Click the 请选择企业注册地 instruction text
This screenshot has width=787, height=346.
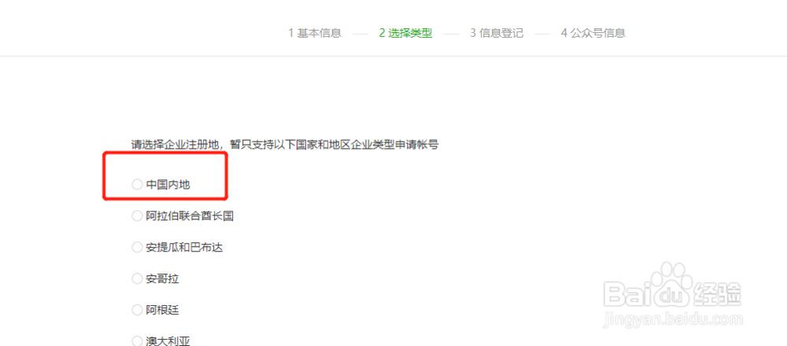click(x=176, y=145)
